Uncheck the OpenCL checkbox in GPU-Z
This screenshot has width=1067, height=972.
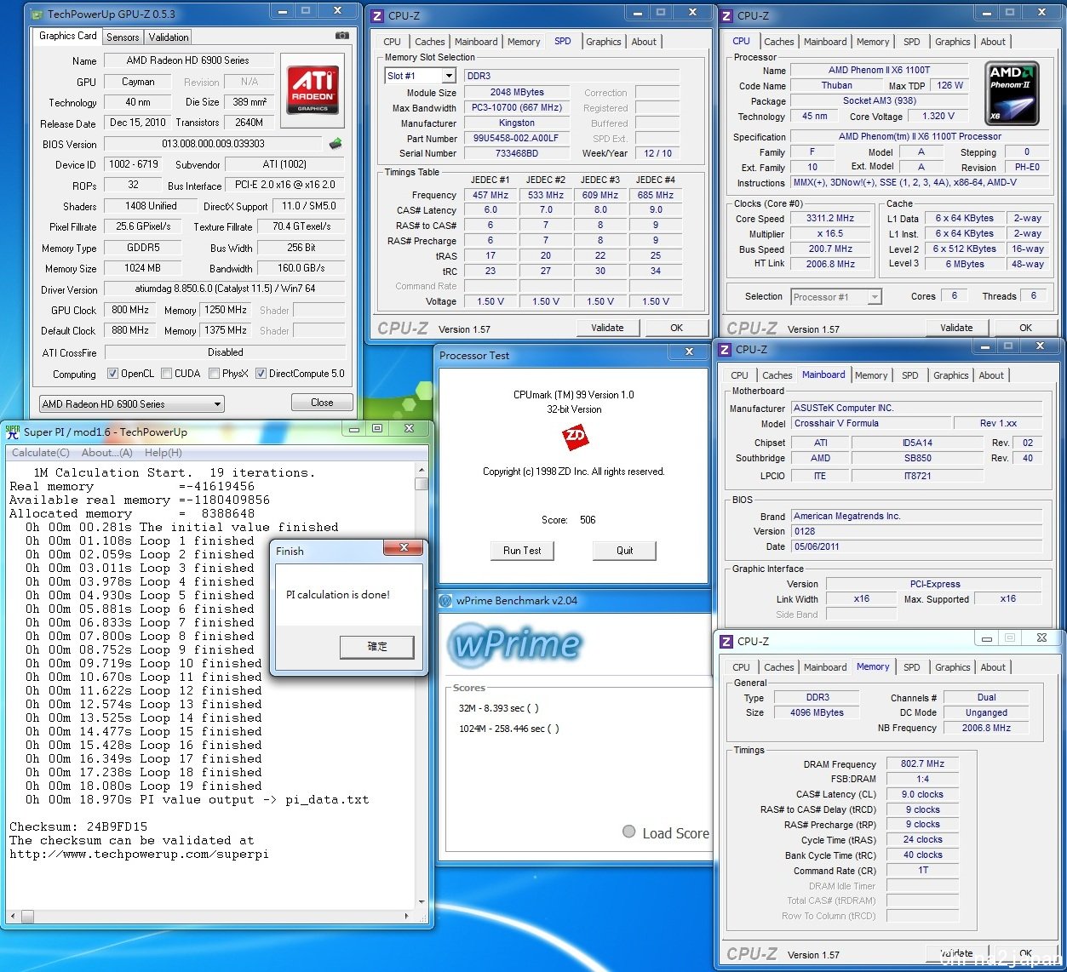pyautogui.click(x=112, y=374)
